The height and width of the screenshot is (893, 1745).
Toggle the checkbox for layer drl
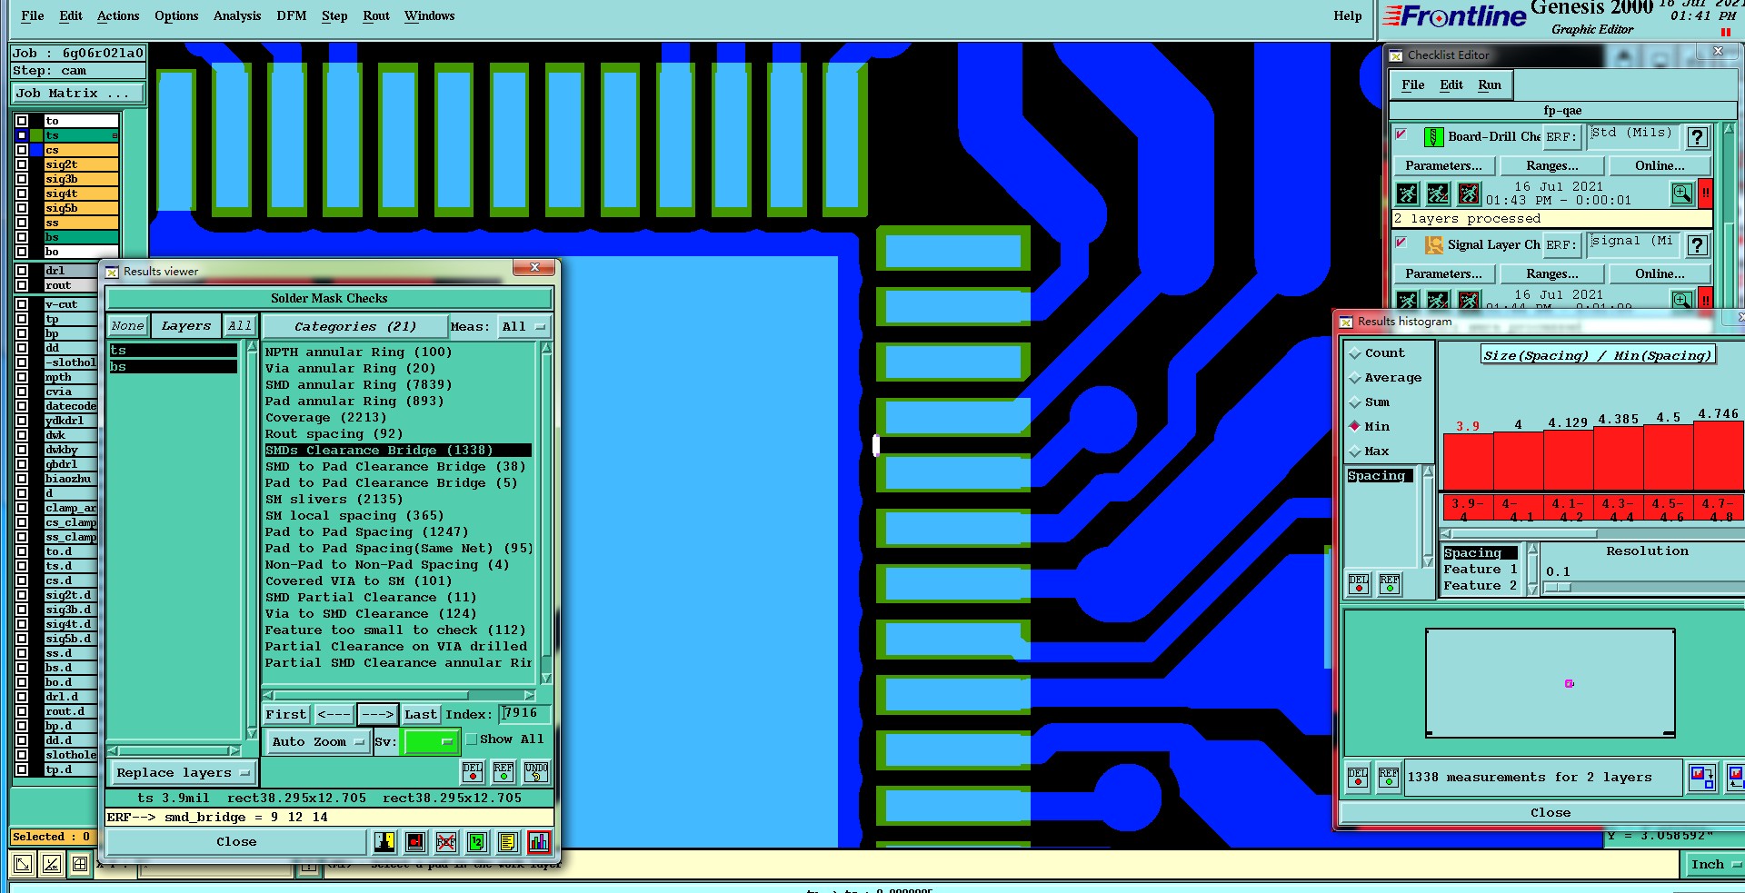[x=22, y=271]
